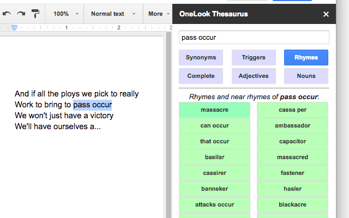349x218 pixels.
Task: Click the undo arrow icon
Action: point(7,14)
